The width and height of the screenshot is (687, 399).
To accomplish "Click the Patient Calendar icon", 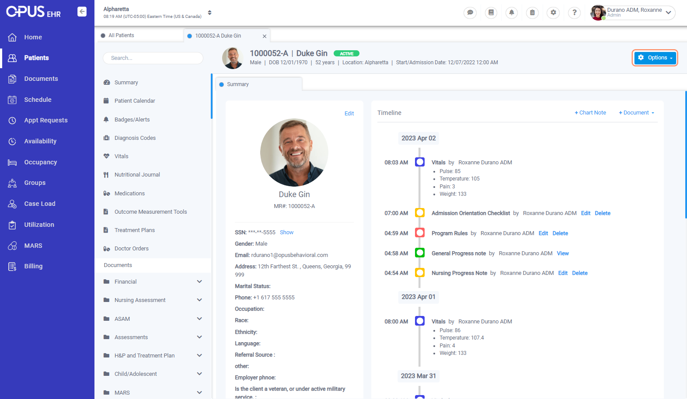I will (106, 101).
